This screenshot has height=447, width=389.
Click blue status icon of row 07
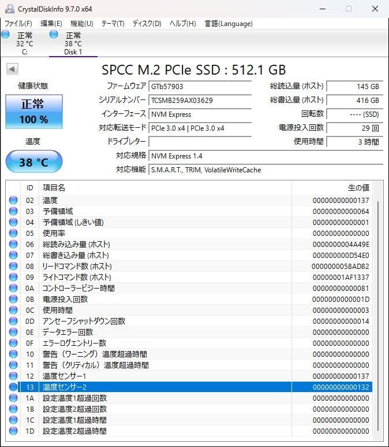pos(13,255)
